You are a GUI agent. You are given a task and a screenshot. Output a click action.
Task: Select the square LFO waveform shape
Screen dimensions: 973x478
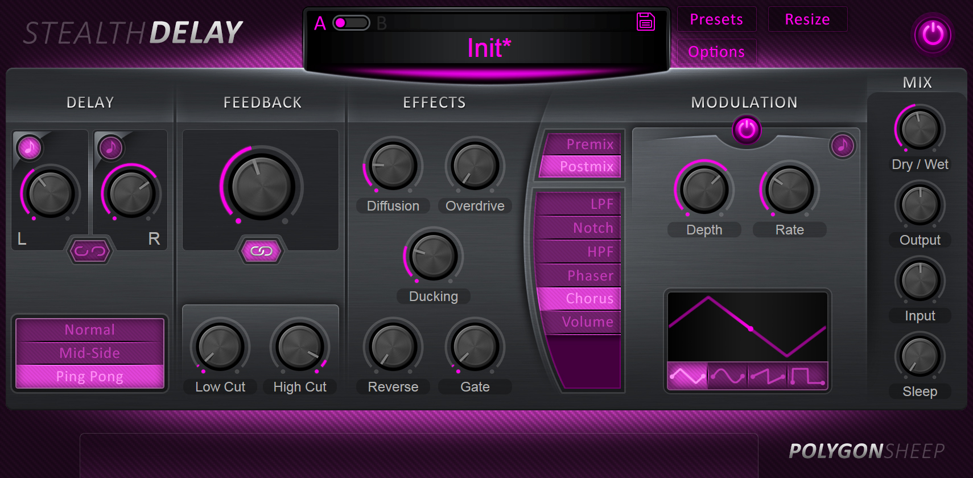[x=807, y=376]
